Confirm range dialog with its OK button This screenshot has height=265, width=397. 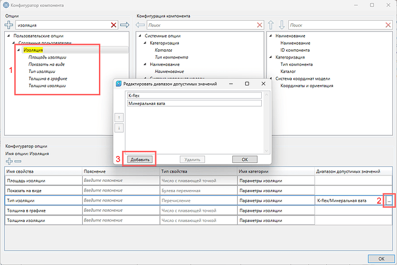coord(245,159)
